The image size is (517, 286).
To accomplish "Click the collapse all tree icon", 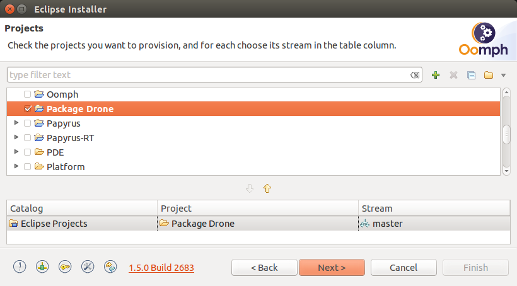I will coord(471,75).
